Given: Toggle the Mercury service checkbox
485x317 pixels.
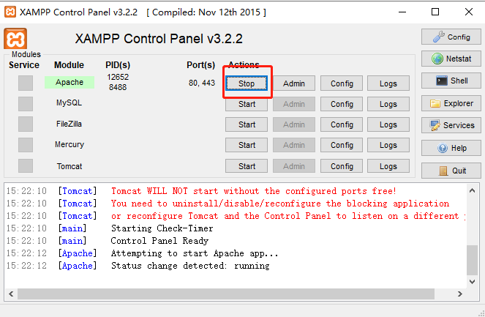Looking at the screenshot, I should [26, 145].
